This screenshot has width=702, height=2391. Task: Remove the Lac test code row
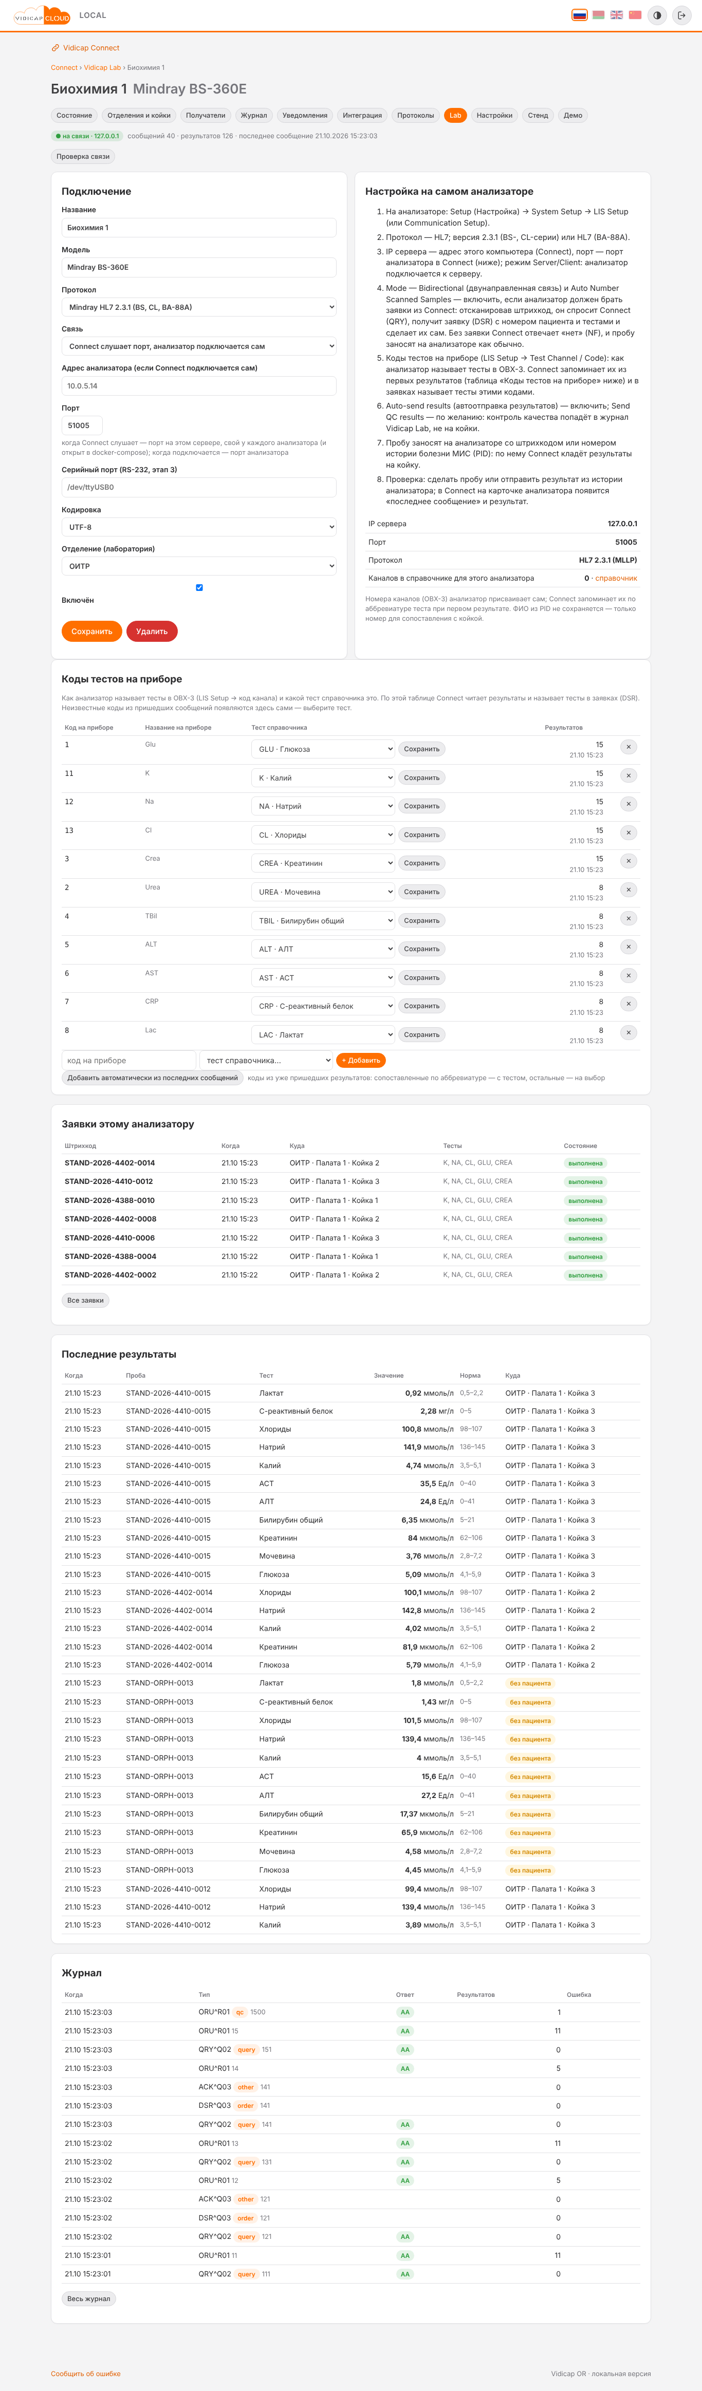629,1033
